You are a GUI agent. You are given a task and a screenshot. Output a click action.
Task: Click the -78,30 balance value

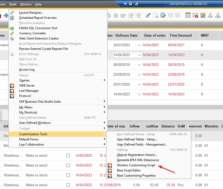170,185
